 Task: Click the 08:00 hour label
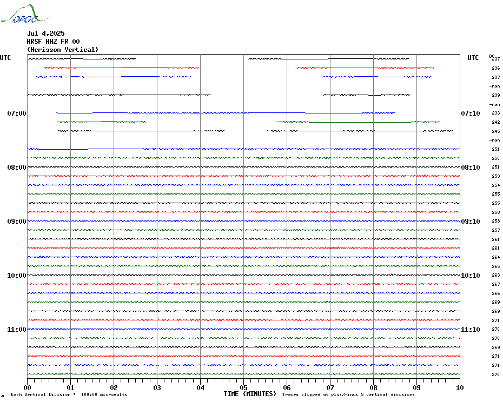click(x=17, y=167)
